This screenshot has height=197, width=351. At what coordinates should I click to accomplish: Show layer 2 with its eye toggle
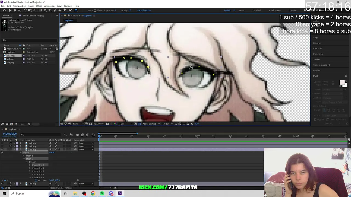[2, 146]
